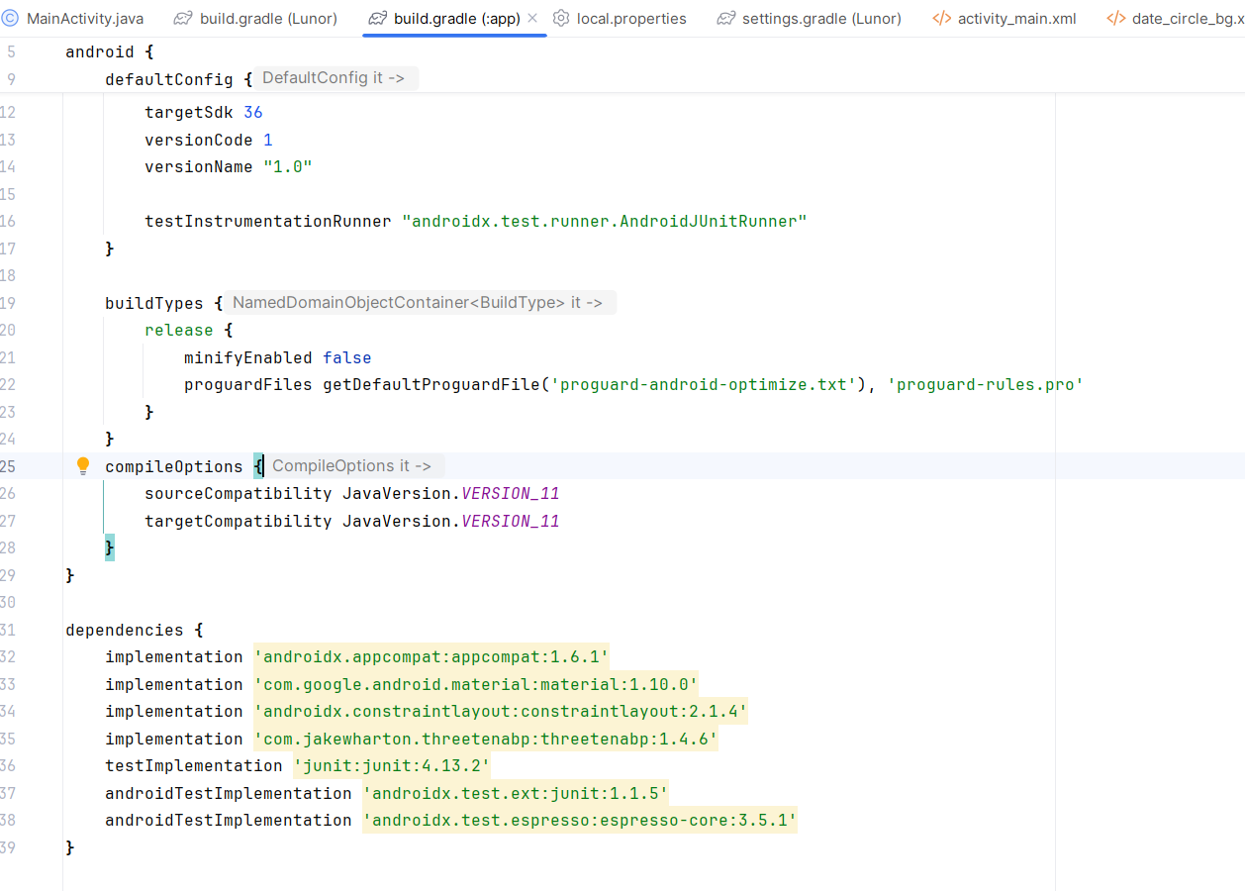
Task: Click Gradle icon on build.gradle (:app) tab
Action: [x=377, y=19]
